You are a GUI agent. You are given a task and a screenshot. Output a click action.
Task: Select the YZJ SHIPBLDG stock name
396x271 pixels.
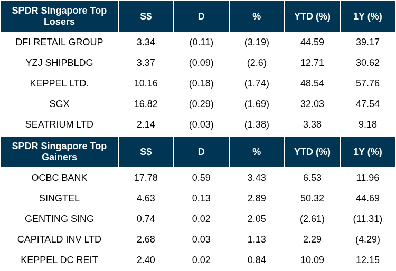(59, 63)
